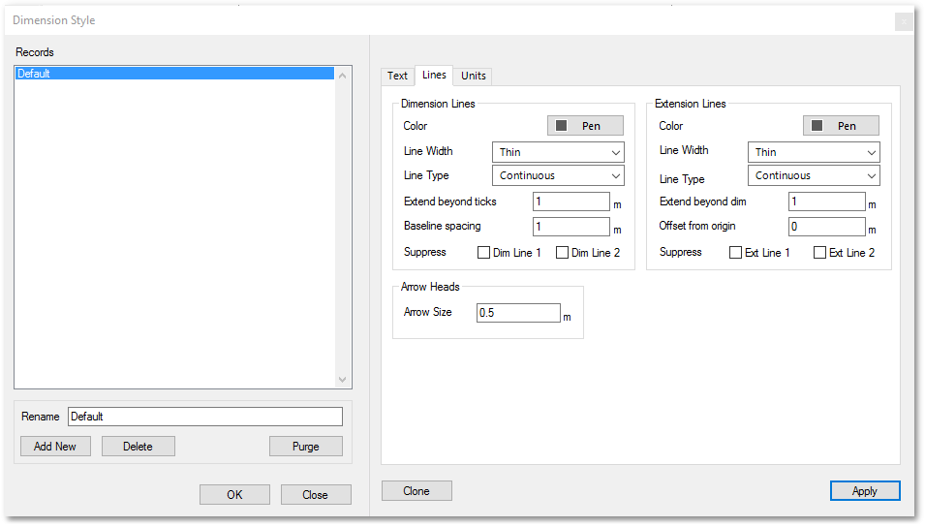Click the Add New button
This screenshot has height=527, width=925.
click(x=55, y=447)
